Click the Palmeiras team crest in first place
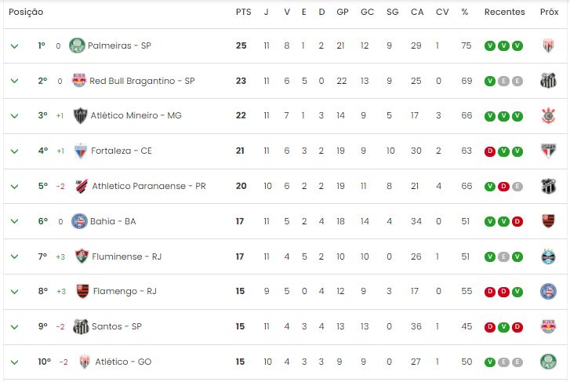Screen dimensions: 570x382 pyautogui.click(x=77, y=45)
